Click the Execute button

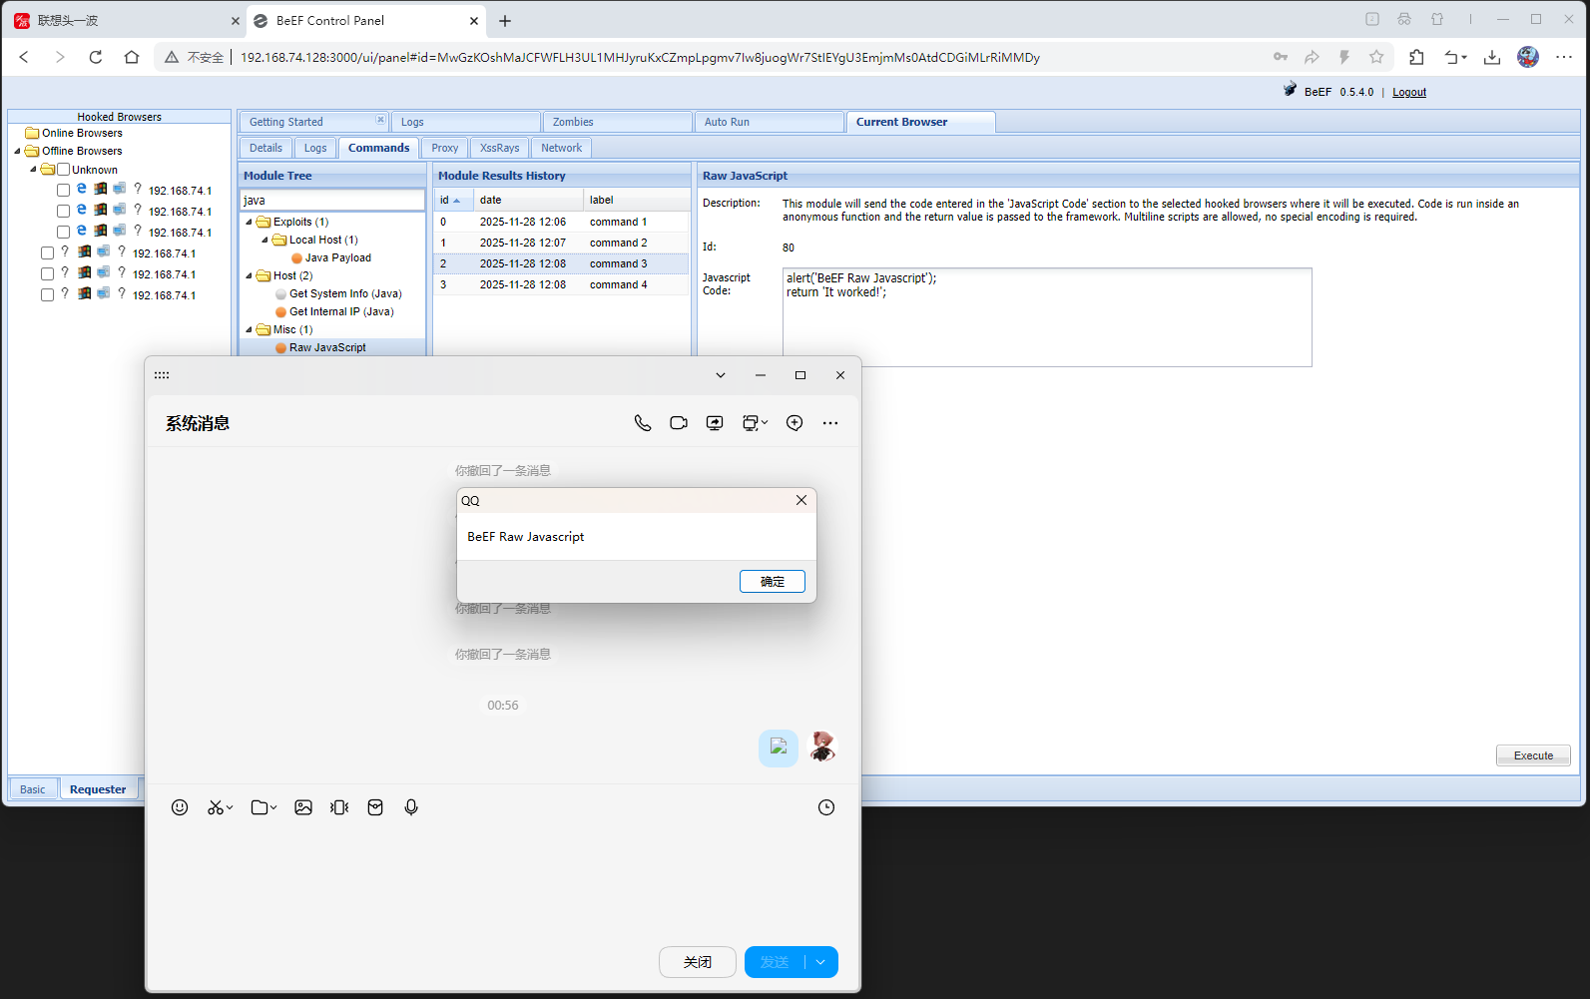point(1532,755)
